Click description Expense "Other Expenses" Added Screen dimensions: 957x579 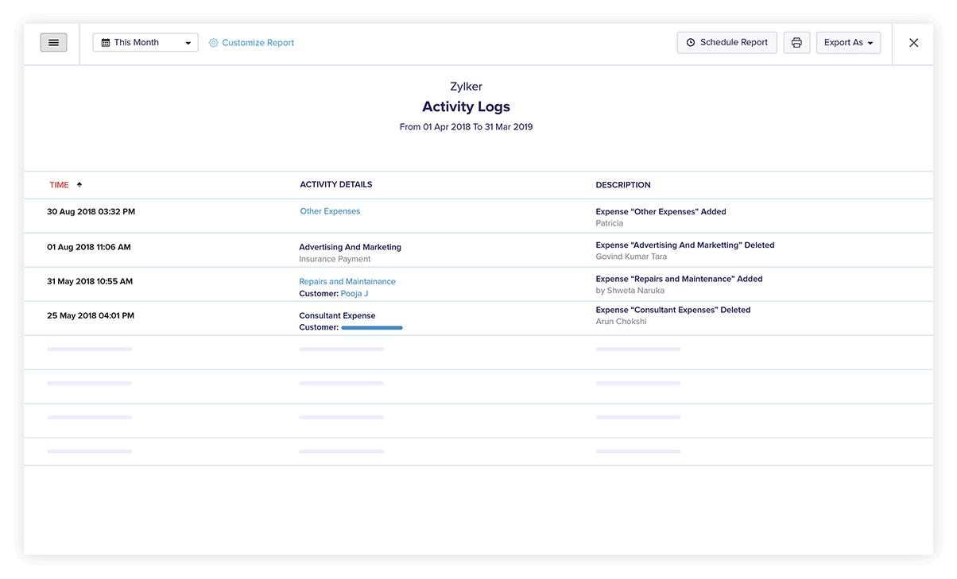click(x=661, y=212)
